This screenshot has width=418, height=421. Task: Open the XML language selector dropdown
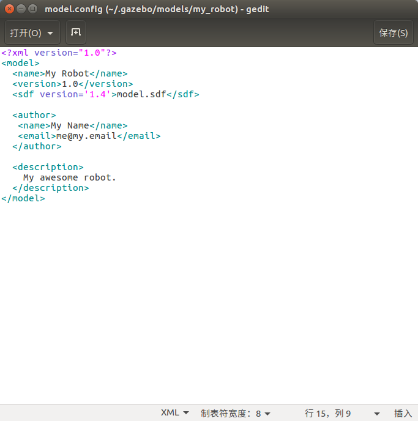click(175, 413)
